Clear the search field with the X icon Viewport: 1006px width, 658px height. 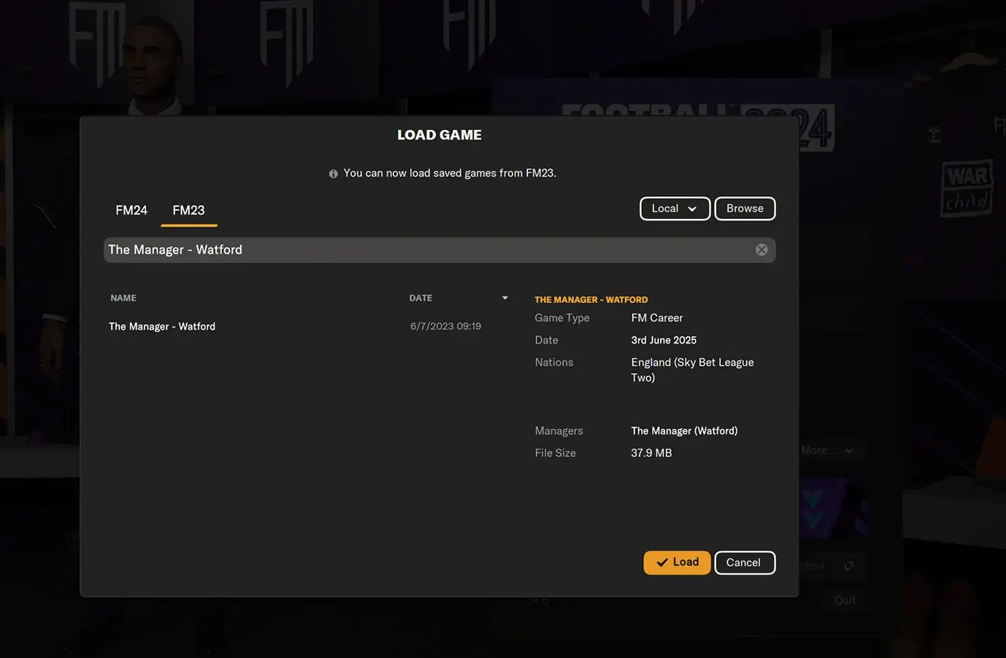pyautogui.click(x=761, y=250)
